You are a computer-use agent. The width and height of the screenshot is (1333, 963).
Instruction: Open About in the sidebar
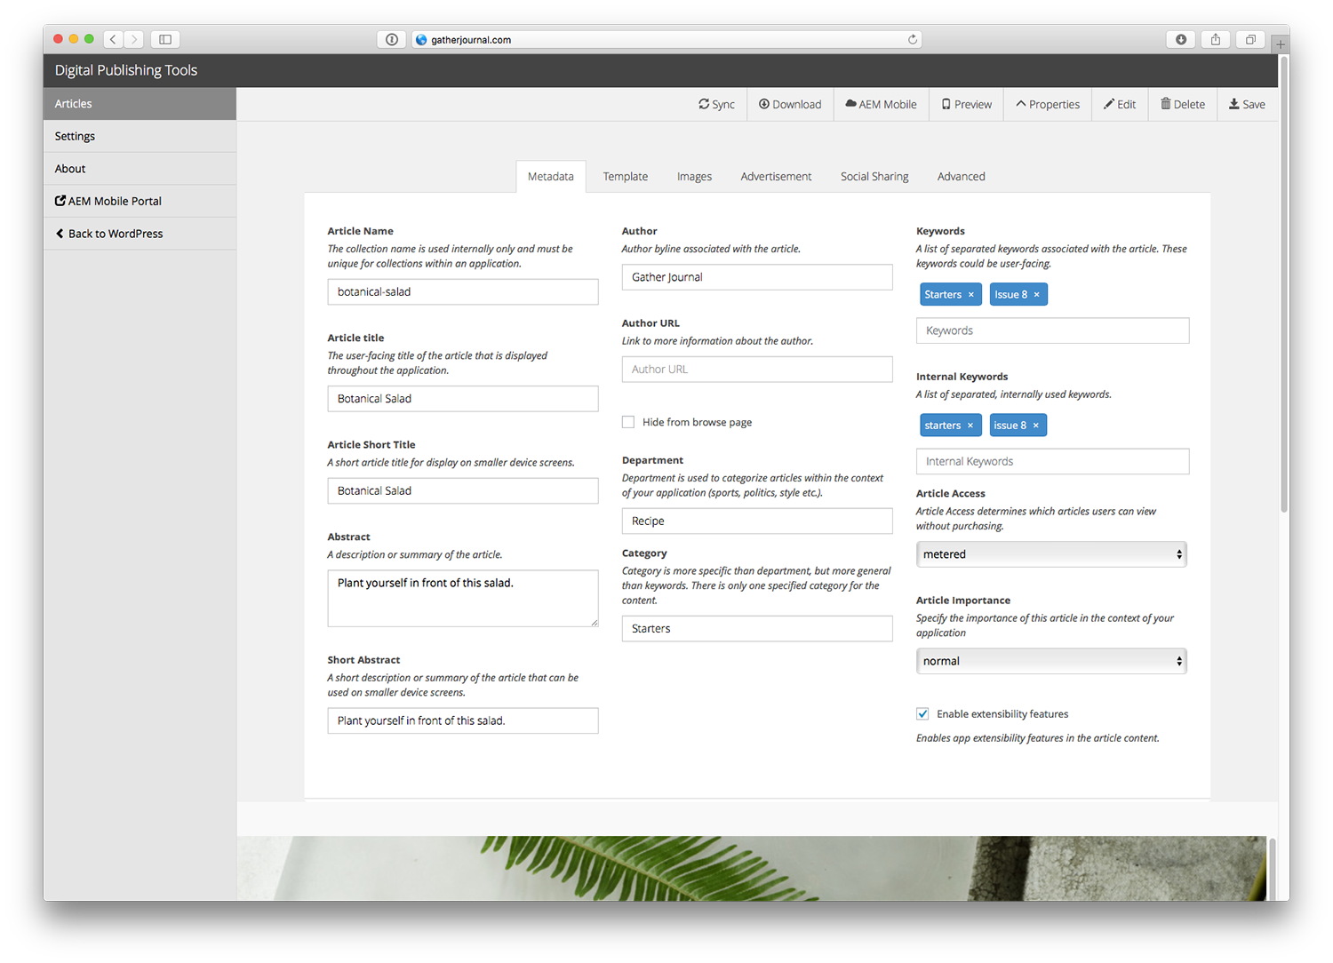140,169
